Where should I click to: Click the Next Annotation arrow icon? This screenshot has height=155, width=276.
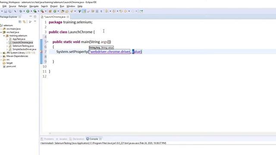pos(107,11)
